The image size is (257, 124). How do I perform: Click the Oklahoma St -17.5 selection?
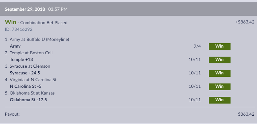click(28, 100)
